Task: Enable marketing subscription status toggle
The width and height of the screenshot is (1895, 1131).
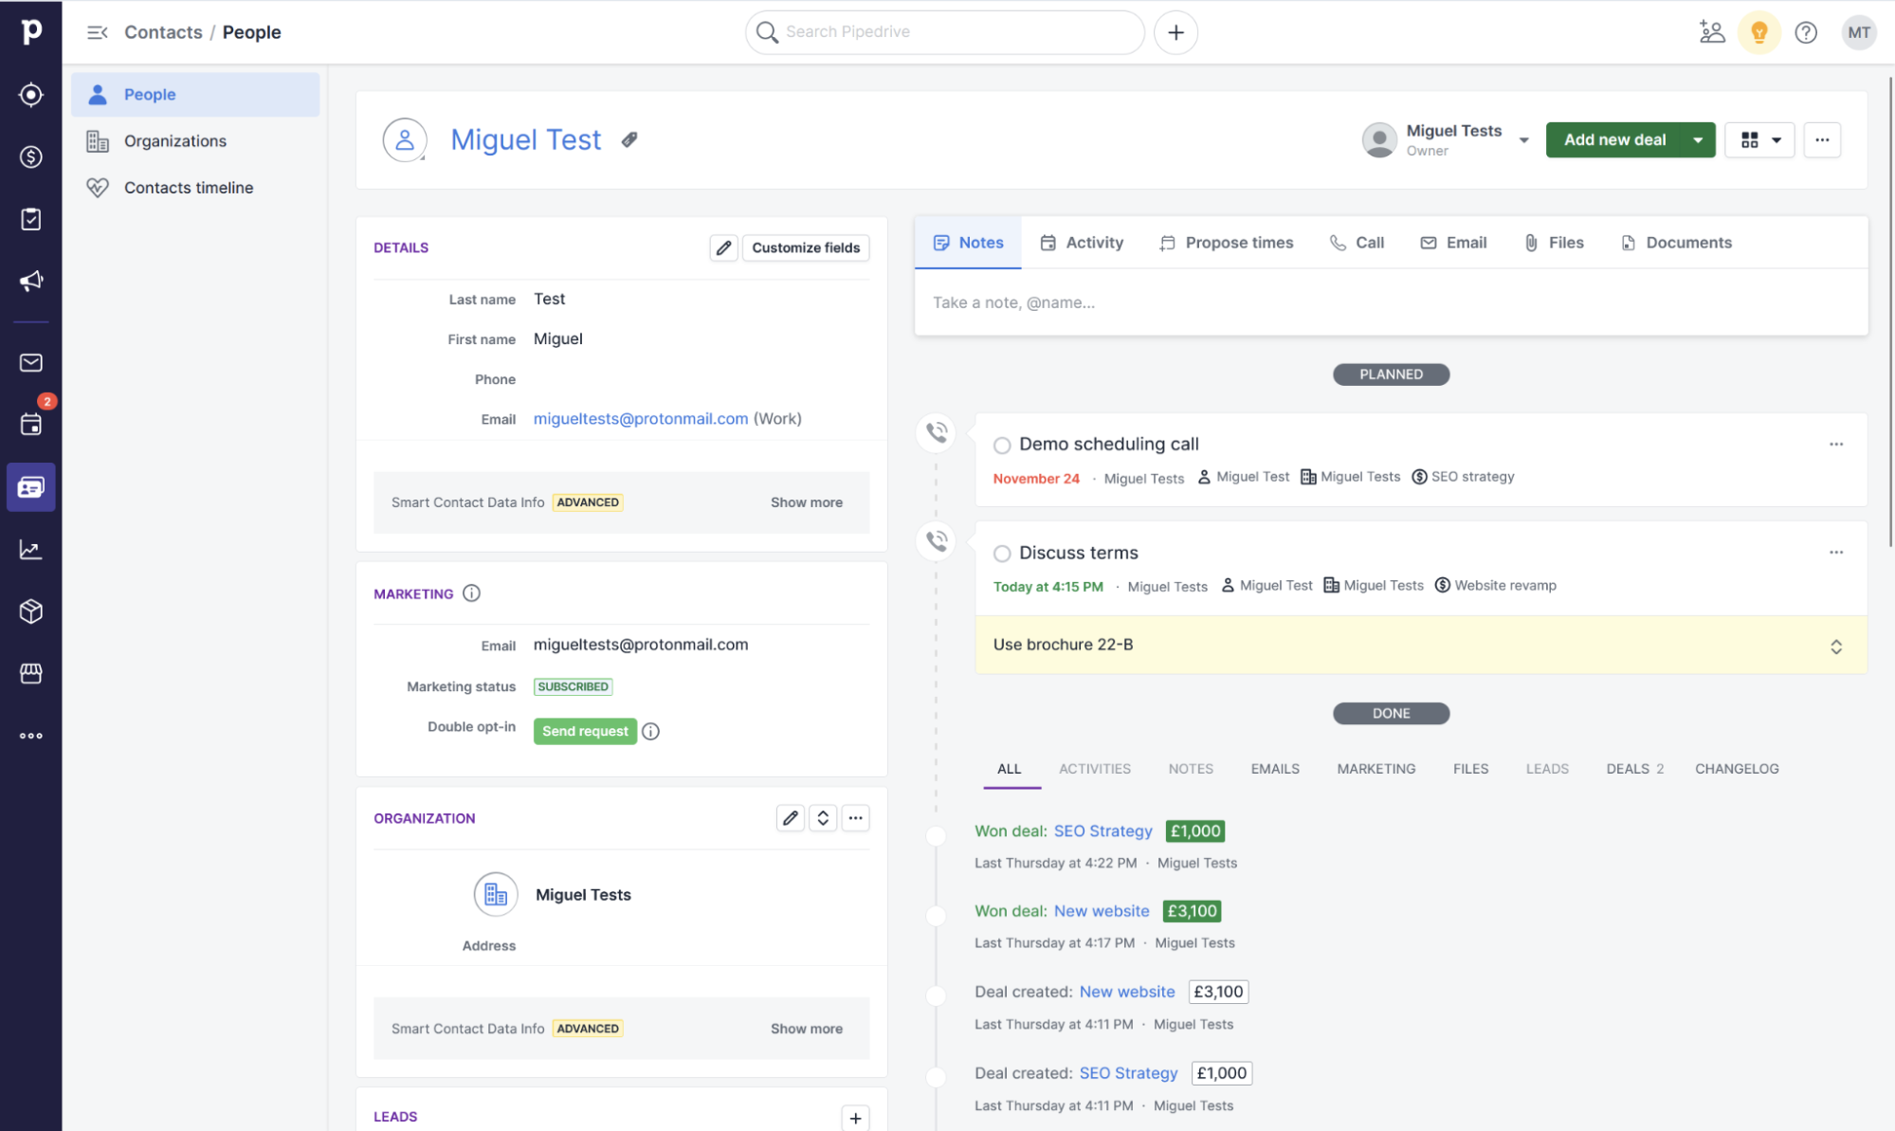Action: (x=572, y=685)
